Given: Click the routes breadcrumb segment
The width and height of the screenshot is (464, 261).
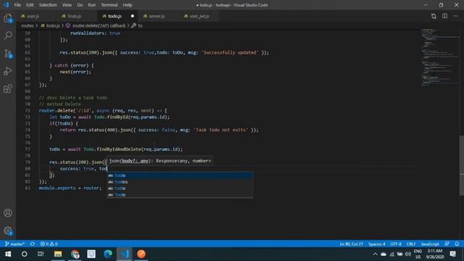Looking at the screenshot, I should click(x=28, y=26).
